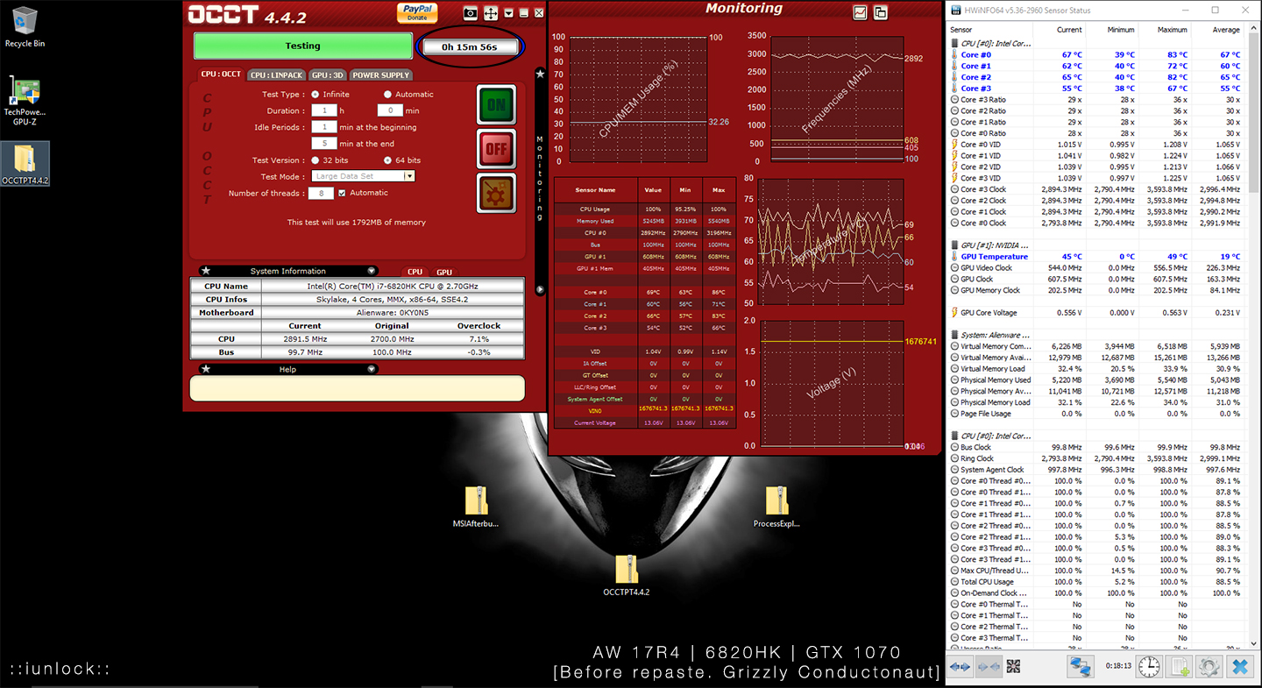Viewport: 1262px width, 688px height.
Task: Select the ProcessExplorer zip file
Action: 776,507
